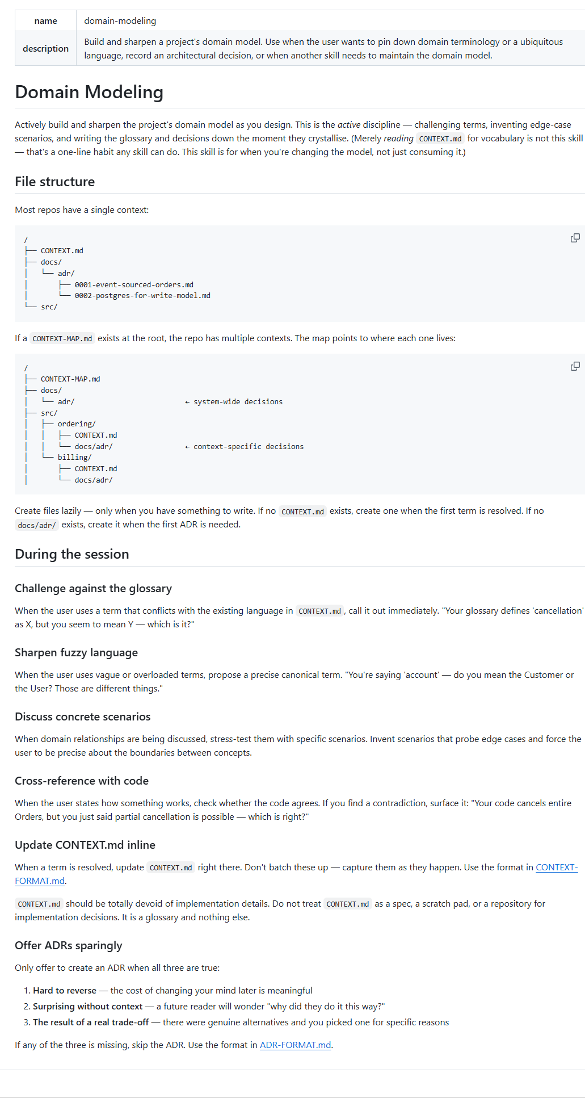The width and height of the screenshot is (585, 1098).
Task: Click the Domain Modeling main heading
Action: point(89,92)
